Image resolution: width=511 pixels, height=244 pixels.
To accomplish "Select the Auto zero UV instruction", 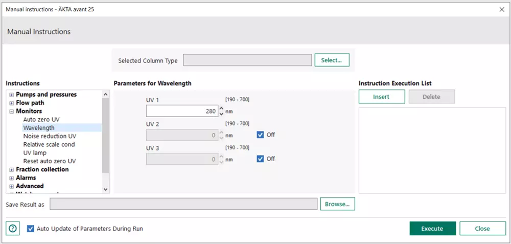I will click(x=41, y=120).
